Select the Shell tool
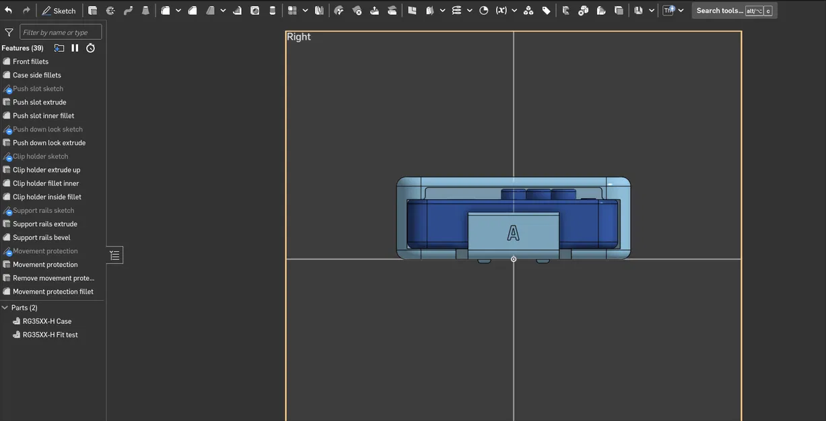Viewport: 826px width, 421px height. (x=255, y=11)
